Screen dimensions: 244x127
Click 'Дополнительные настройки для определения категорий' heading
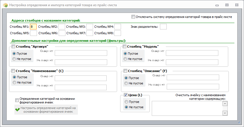[69, 41]
